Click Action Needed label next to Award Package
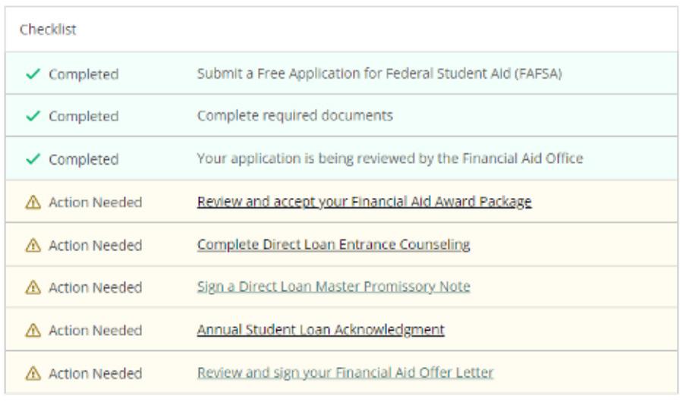This screenshot has width=683, height=408. [x=95, y=202]
